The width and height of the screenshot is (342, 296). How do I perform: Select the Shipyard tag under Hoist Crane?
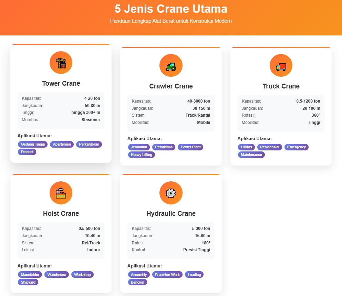(28, 282)
